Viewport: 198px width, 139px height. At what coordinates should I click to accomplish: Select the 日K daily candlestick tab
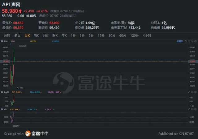coord(27,36)
